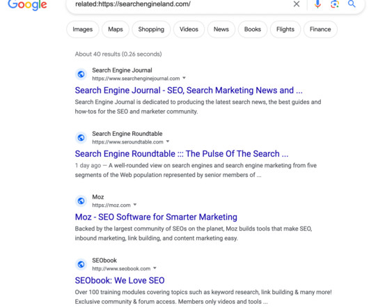369x308 pixels.
Task: Click Search Engine Journal globe favicon
Action: 81,74
